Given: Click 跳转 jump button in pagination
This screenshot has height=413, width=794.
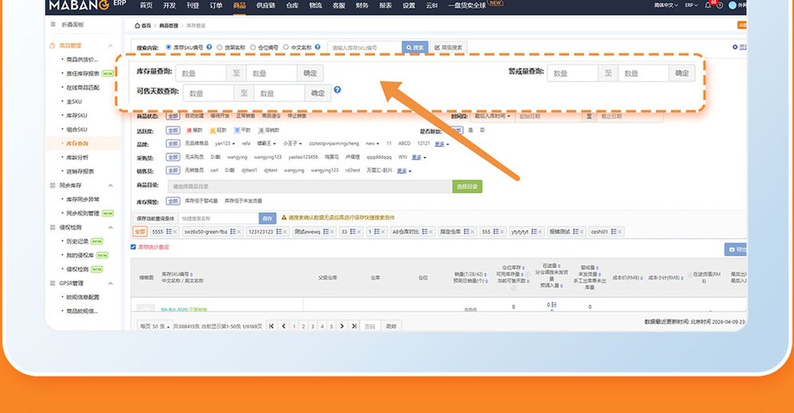Looking at the screenshot, I should point(391,326).
